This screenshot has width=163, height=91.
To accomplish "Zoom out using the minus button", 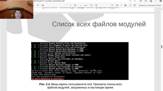I will 67,5.
